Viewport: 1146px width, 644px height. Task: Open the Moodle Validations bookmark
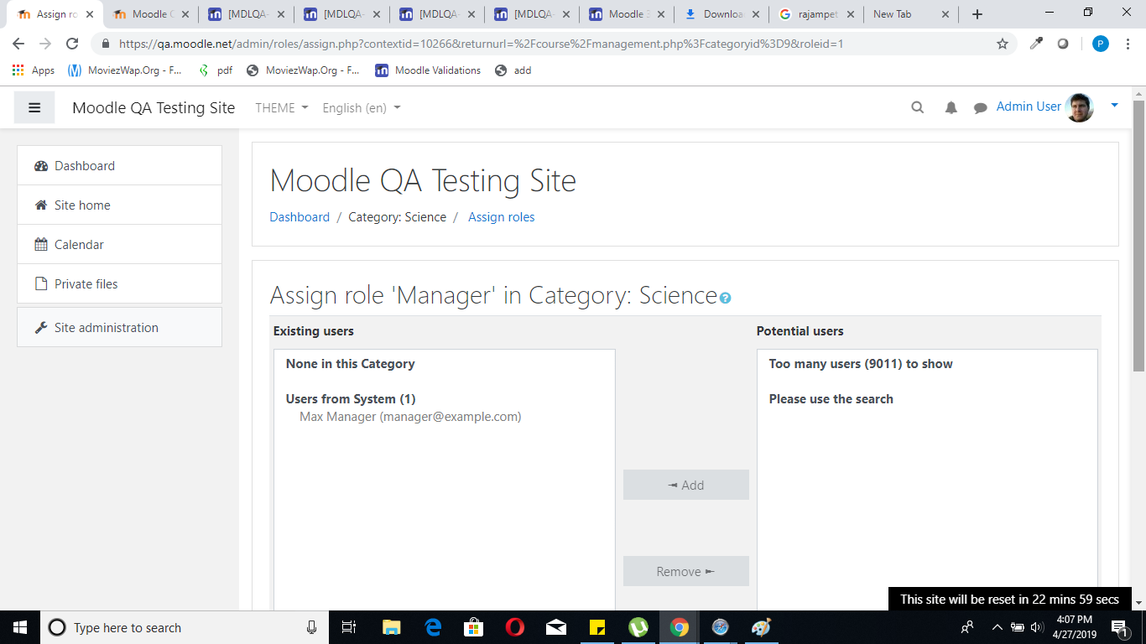tap(428, 70)
